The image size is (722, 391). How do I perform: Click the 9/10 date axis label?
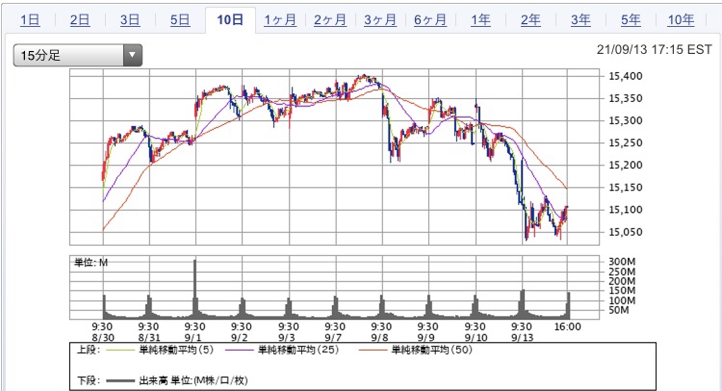(477, 338)
